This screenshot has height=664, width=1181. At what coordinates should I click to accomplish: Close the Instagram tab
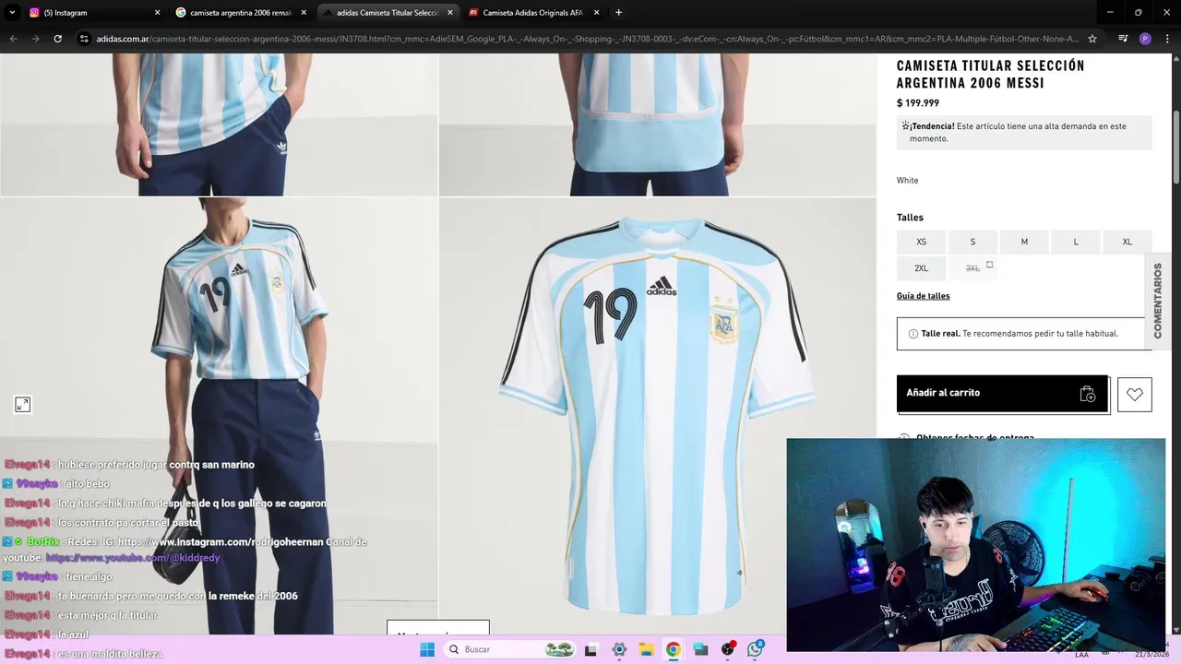point(157,13)
